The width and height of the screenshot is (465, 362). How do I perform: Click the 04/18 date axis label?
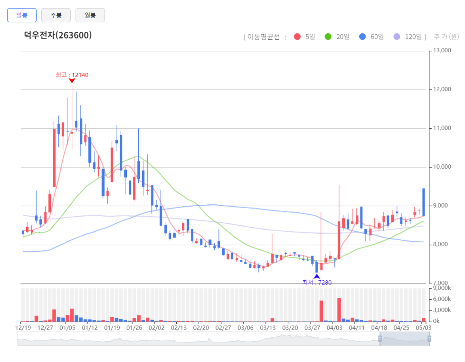[x=379, y=328]
